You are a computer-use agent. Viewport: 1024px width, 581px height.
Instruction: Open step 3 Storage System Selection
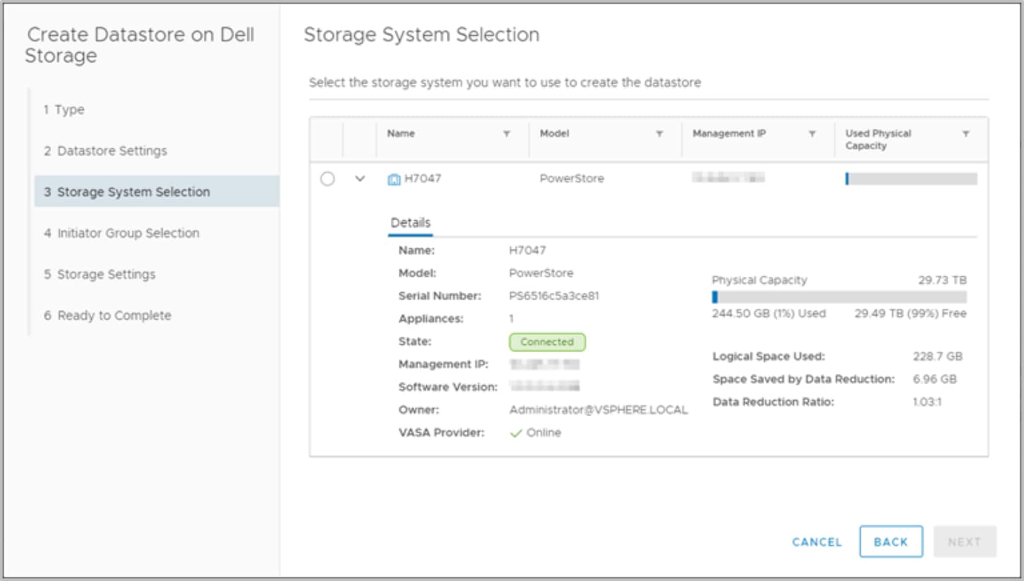pos(156,191)
